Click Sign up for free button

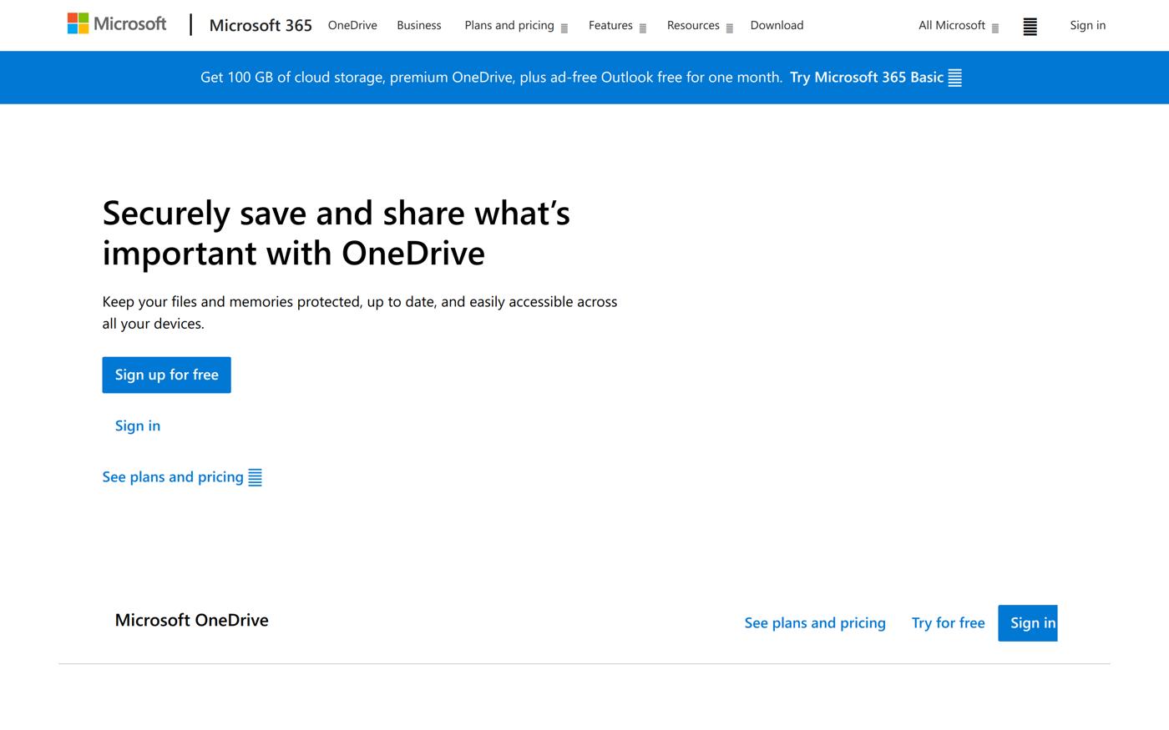pyautogui.click(x=166, y=375)
